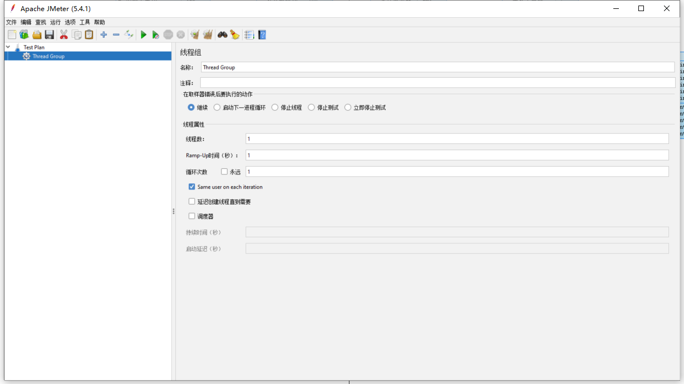The image size is (684, 384).
Task: Open the 查找 menu
Action: (x=41, y=22)
